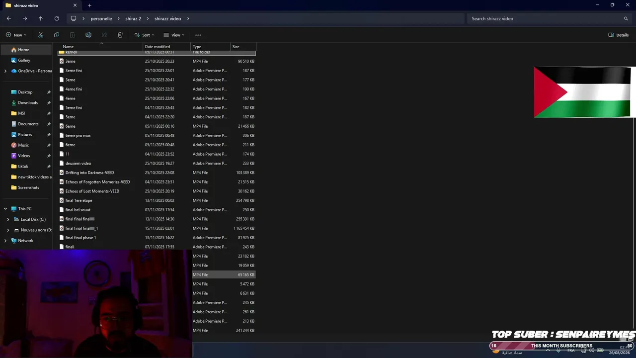This screenshot has width=636, height=358.
Task: Open the See more ellipsis menu
Action: (198, 35)
